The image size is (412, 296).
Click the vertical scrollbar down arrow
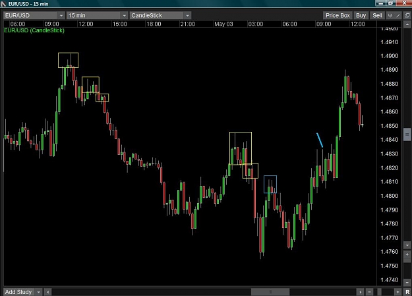tap(407, 245)
